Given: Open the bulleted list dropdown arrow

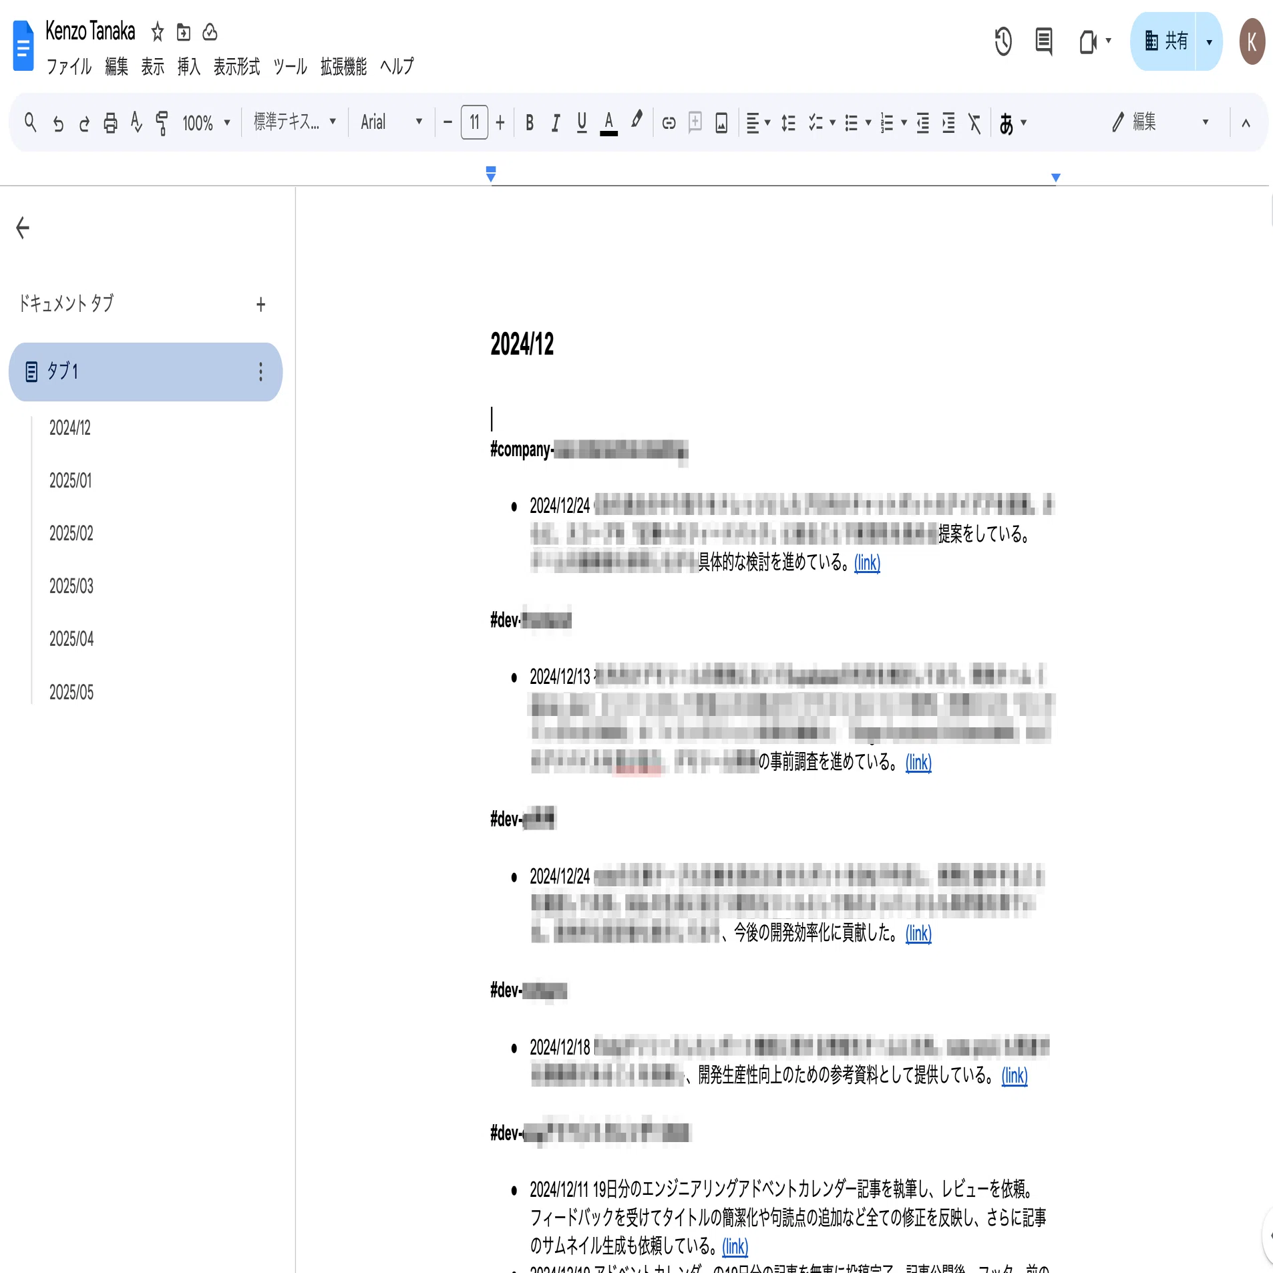Looking at the screenshot, I should click(x=868, y=123).
